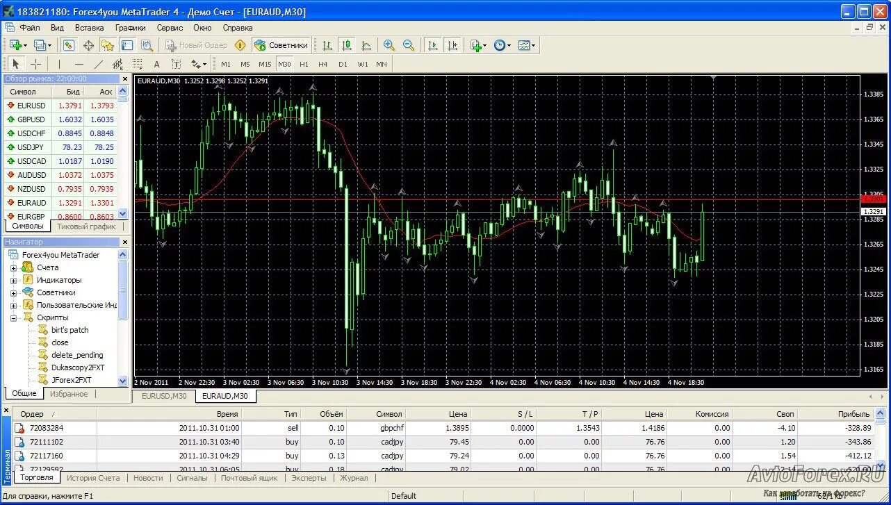Select the Text tool (A)

point(156,64)
